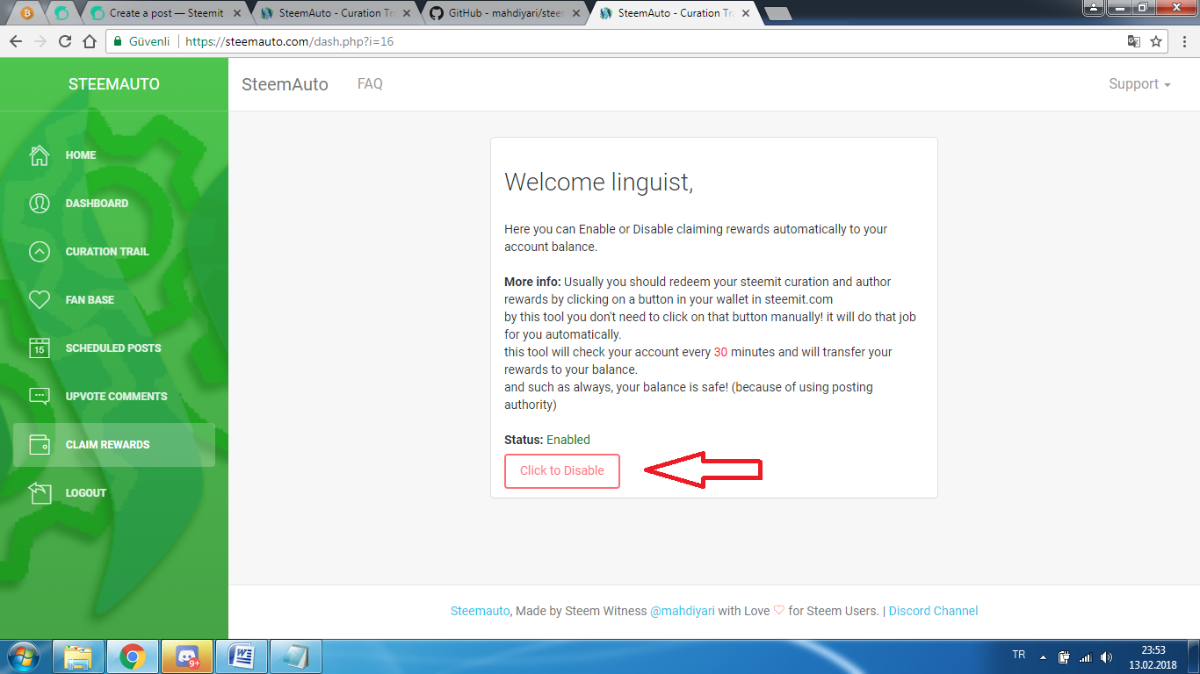Show hidden tray icons arrow
Image resolution: width=1200 pixels, height=674 pixels.
pos(1043,656)
